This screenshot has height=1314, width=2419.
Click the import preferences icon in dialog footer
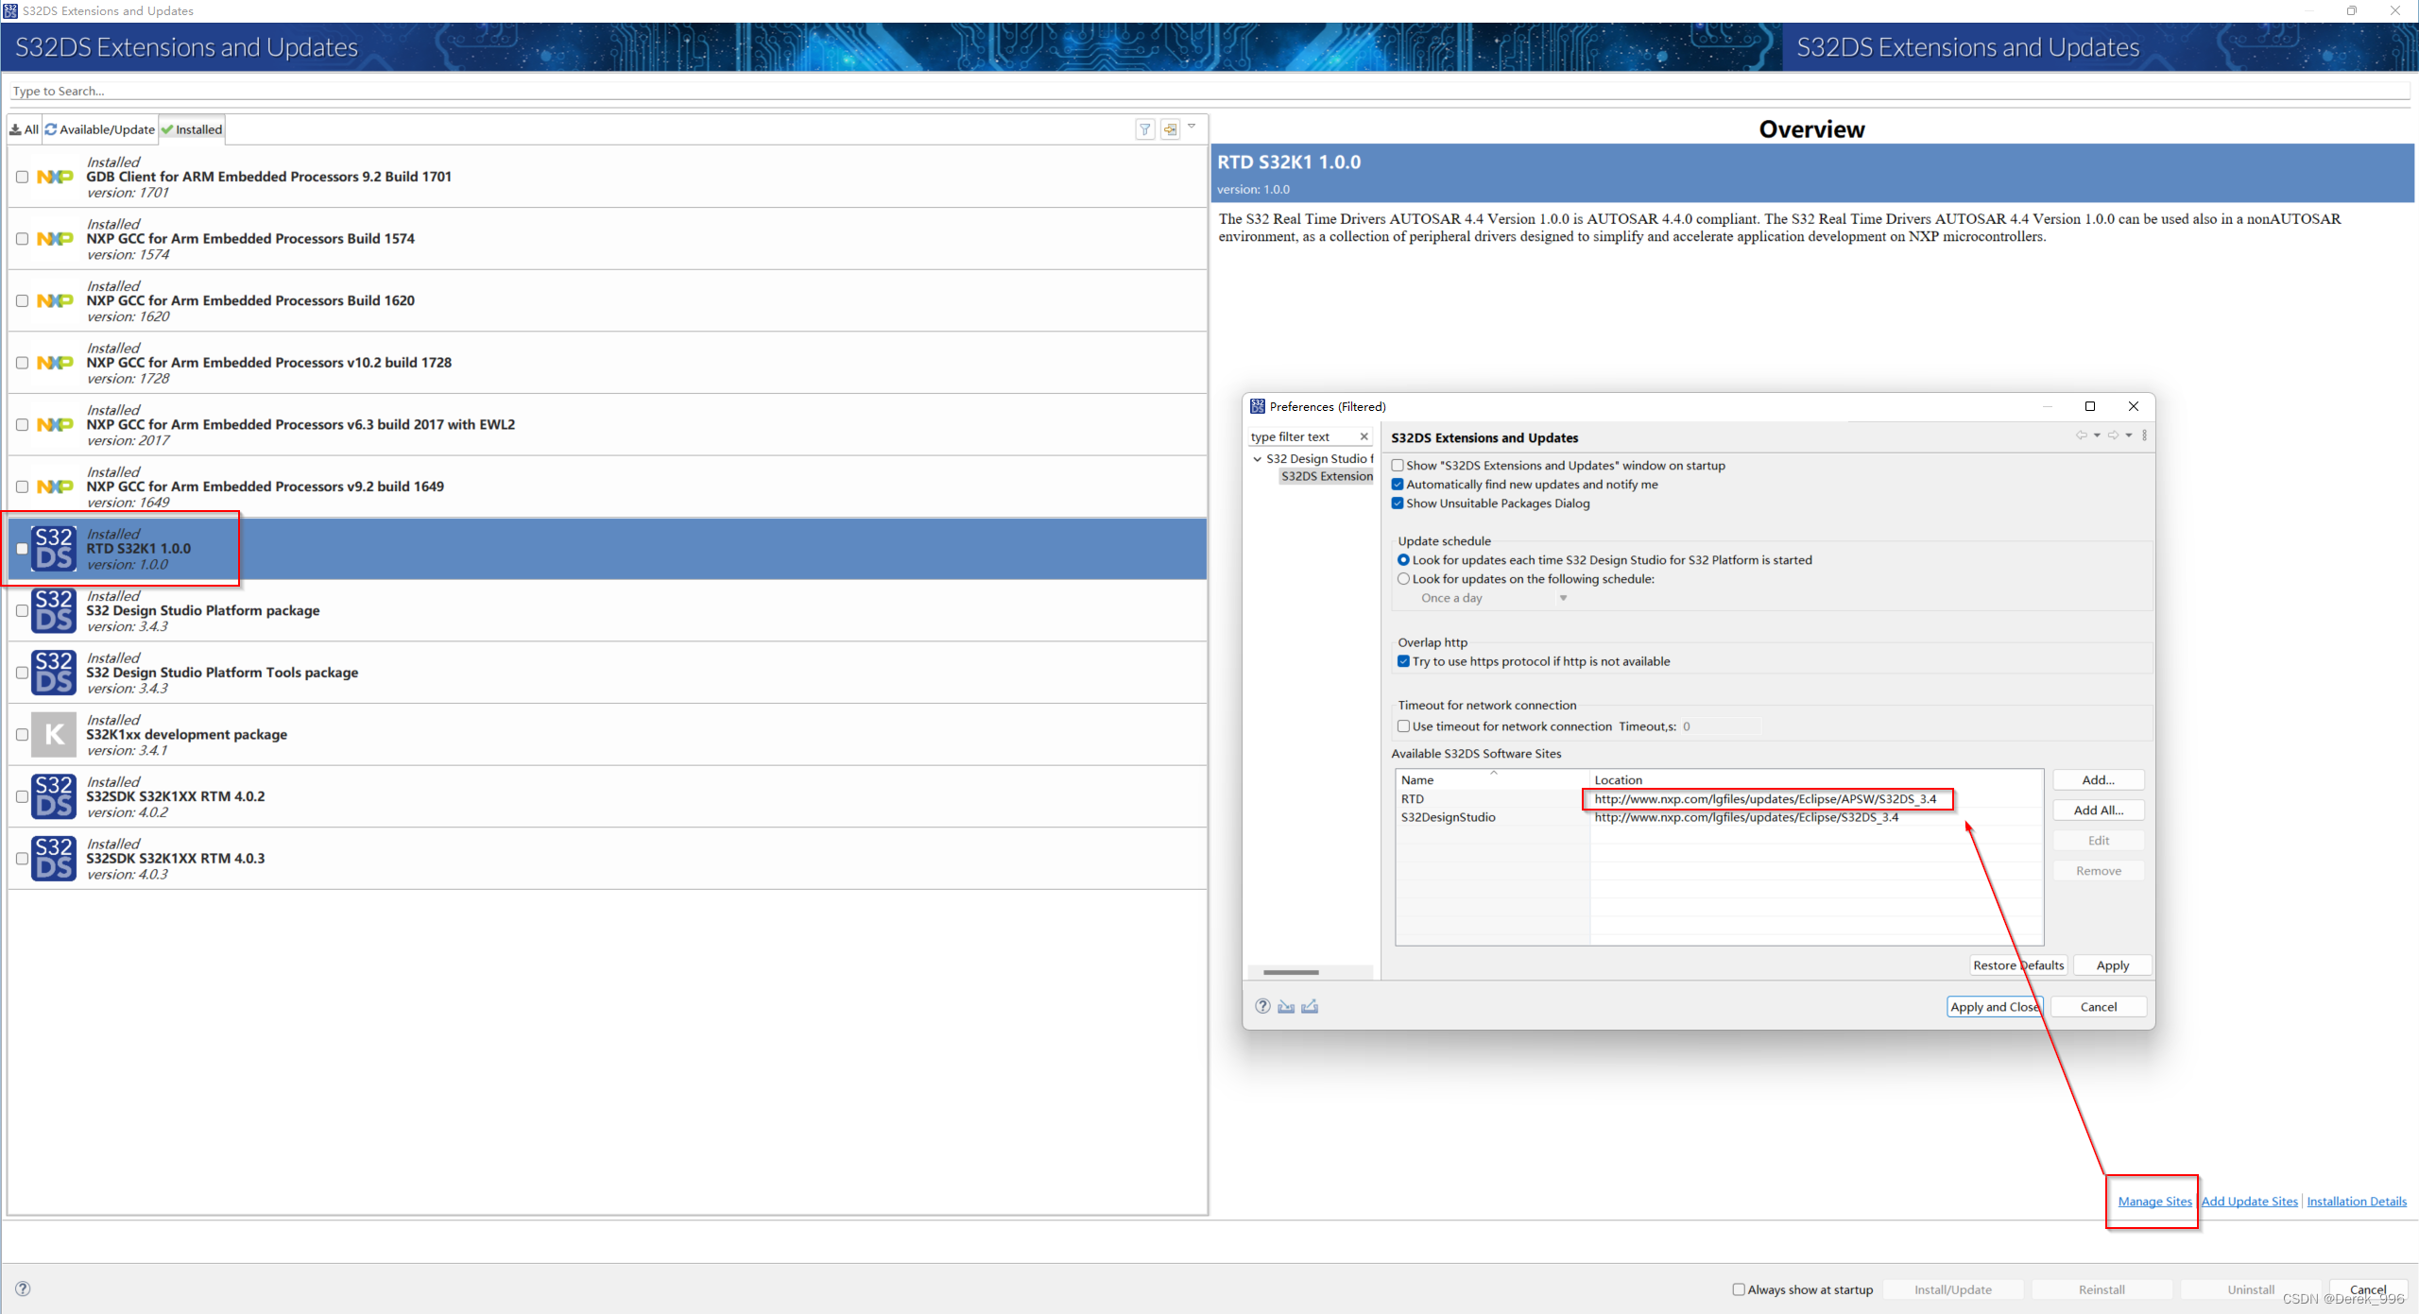1286,1006
